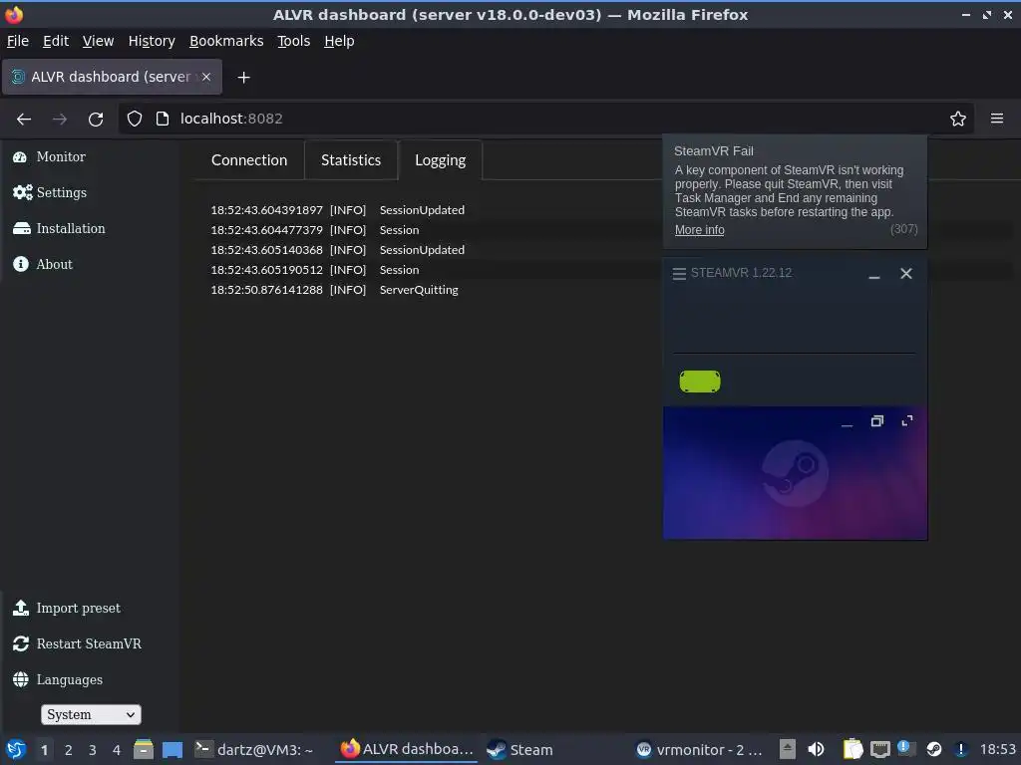Click the Session entry at 18:52:43.605190512
This screenshot has height=765, width=1021.
point(399,270)
